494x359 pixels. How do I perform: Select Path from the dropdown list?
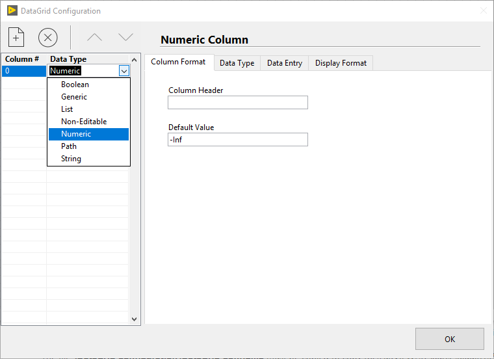click(69, 146)
